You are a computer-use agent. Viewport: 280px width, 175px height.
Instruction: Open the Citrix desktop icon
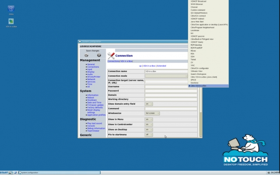(x=11, y=8)
